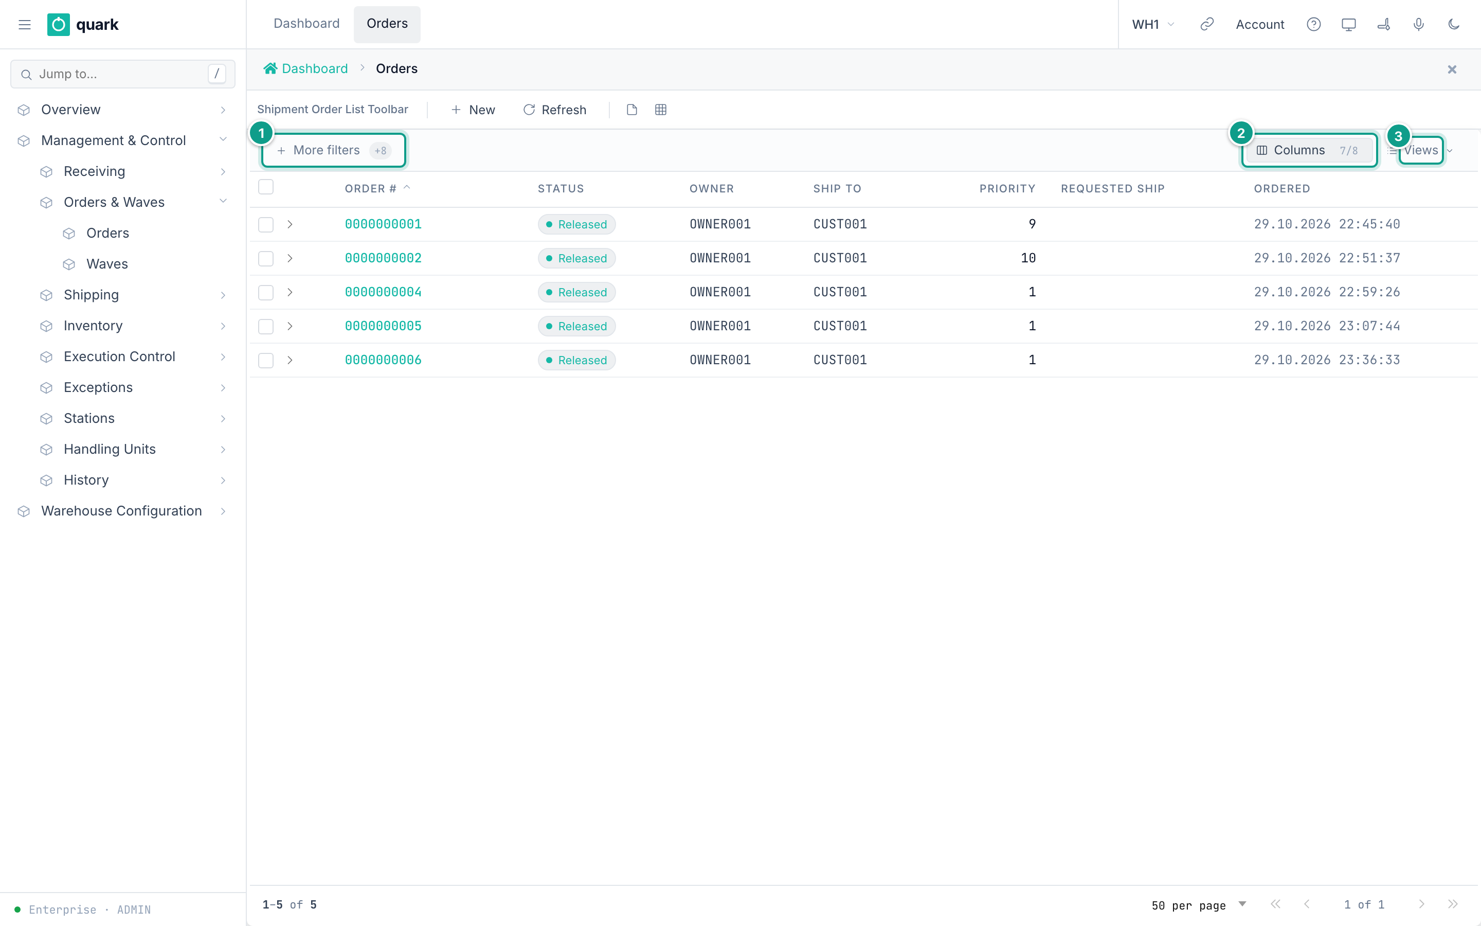Click the monitor display icon
1481x926 pixels.
pos(1348,25)
